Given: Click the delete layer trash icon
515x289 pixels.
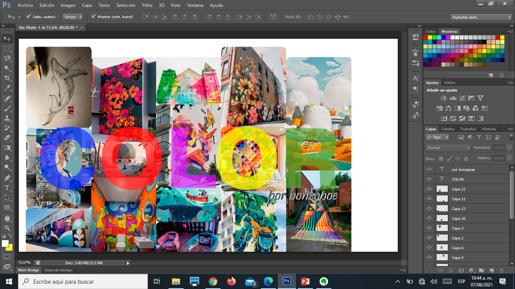Looking at the screenshot, I should (501, 271).
